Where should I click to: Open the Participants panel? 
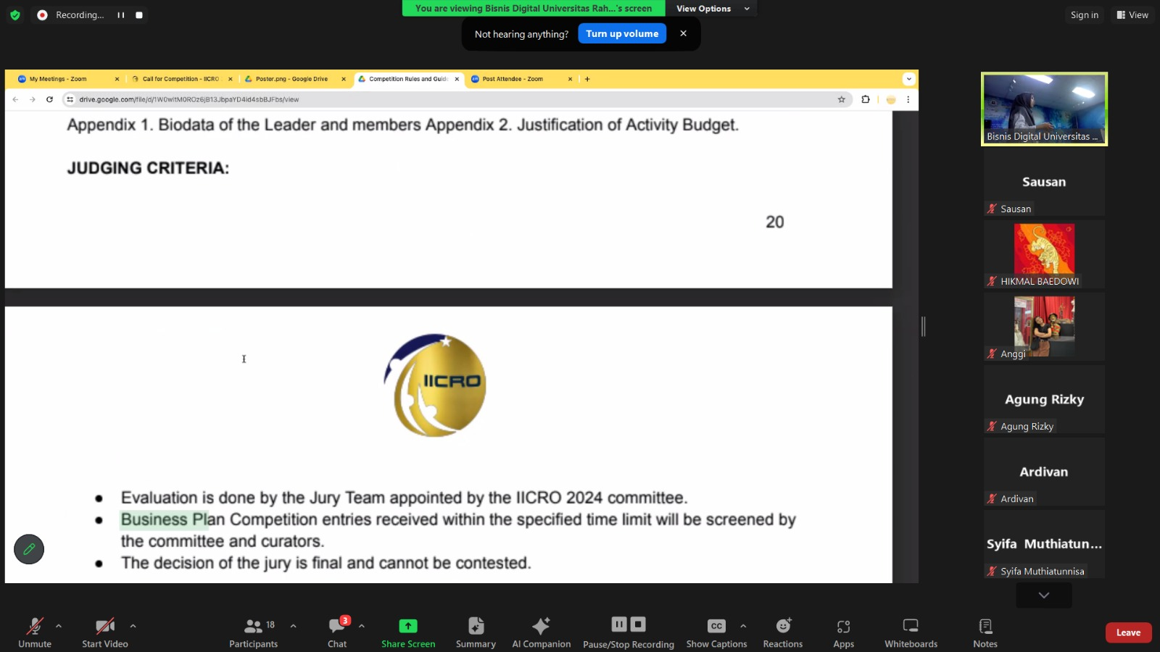pos(254,632)
